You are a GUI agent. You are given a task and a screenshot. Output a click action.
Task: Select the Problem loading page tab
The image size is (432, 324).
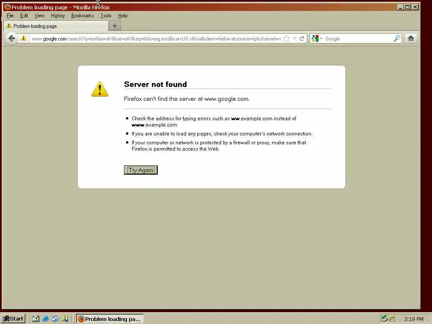point(56,26)
